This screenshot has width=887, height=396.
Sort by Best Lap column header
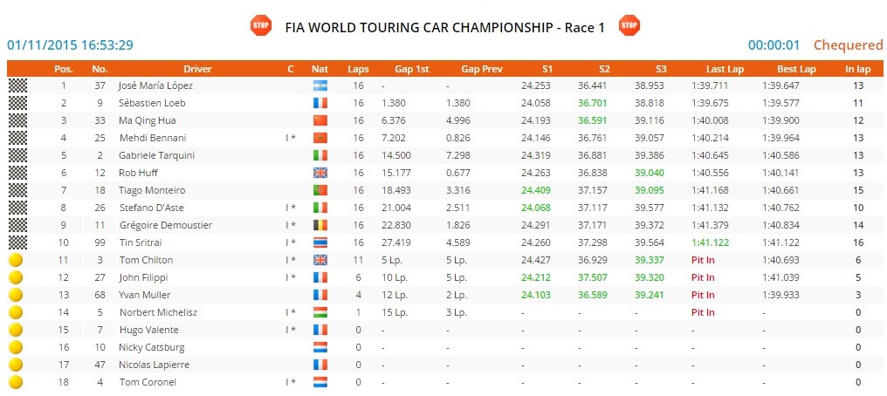pos(795,68)
